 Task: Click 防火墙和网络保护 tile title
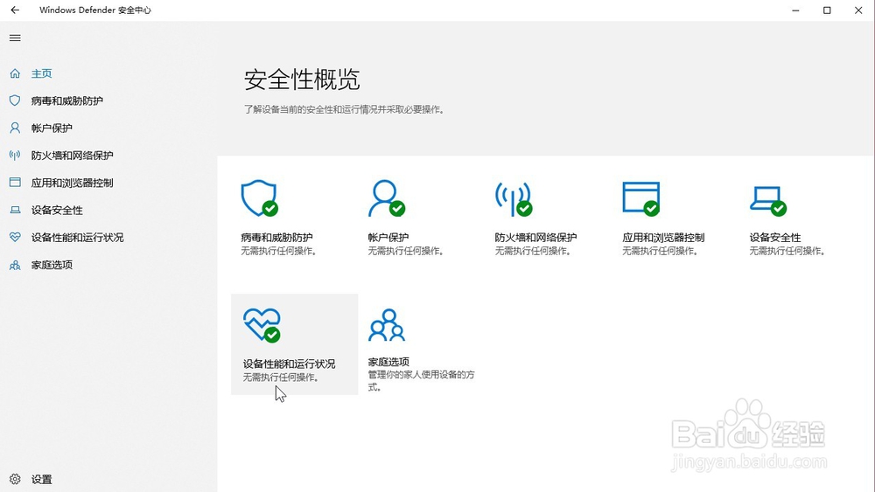click(x=535, y=238)
